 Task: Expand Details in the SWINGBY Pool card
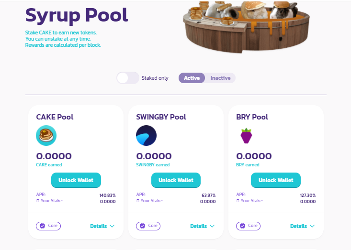tap(203, 226)
